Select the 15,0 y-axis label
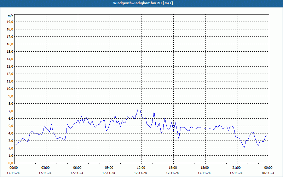This screenshot has width=283, height=177. pyautogui.click(x=10, y=51)
